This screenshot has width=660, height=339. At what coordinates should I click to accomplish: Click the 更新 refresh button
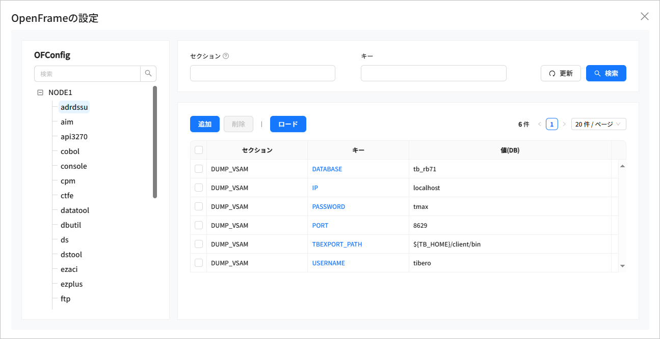(561, 73)
